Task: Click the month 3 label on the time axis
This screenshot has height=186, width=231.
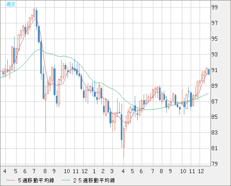Action: 112,171
